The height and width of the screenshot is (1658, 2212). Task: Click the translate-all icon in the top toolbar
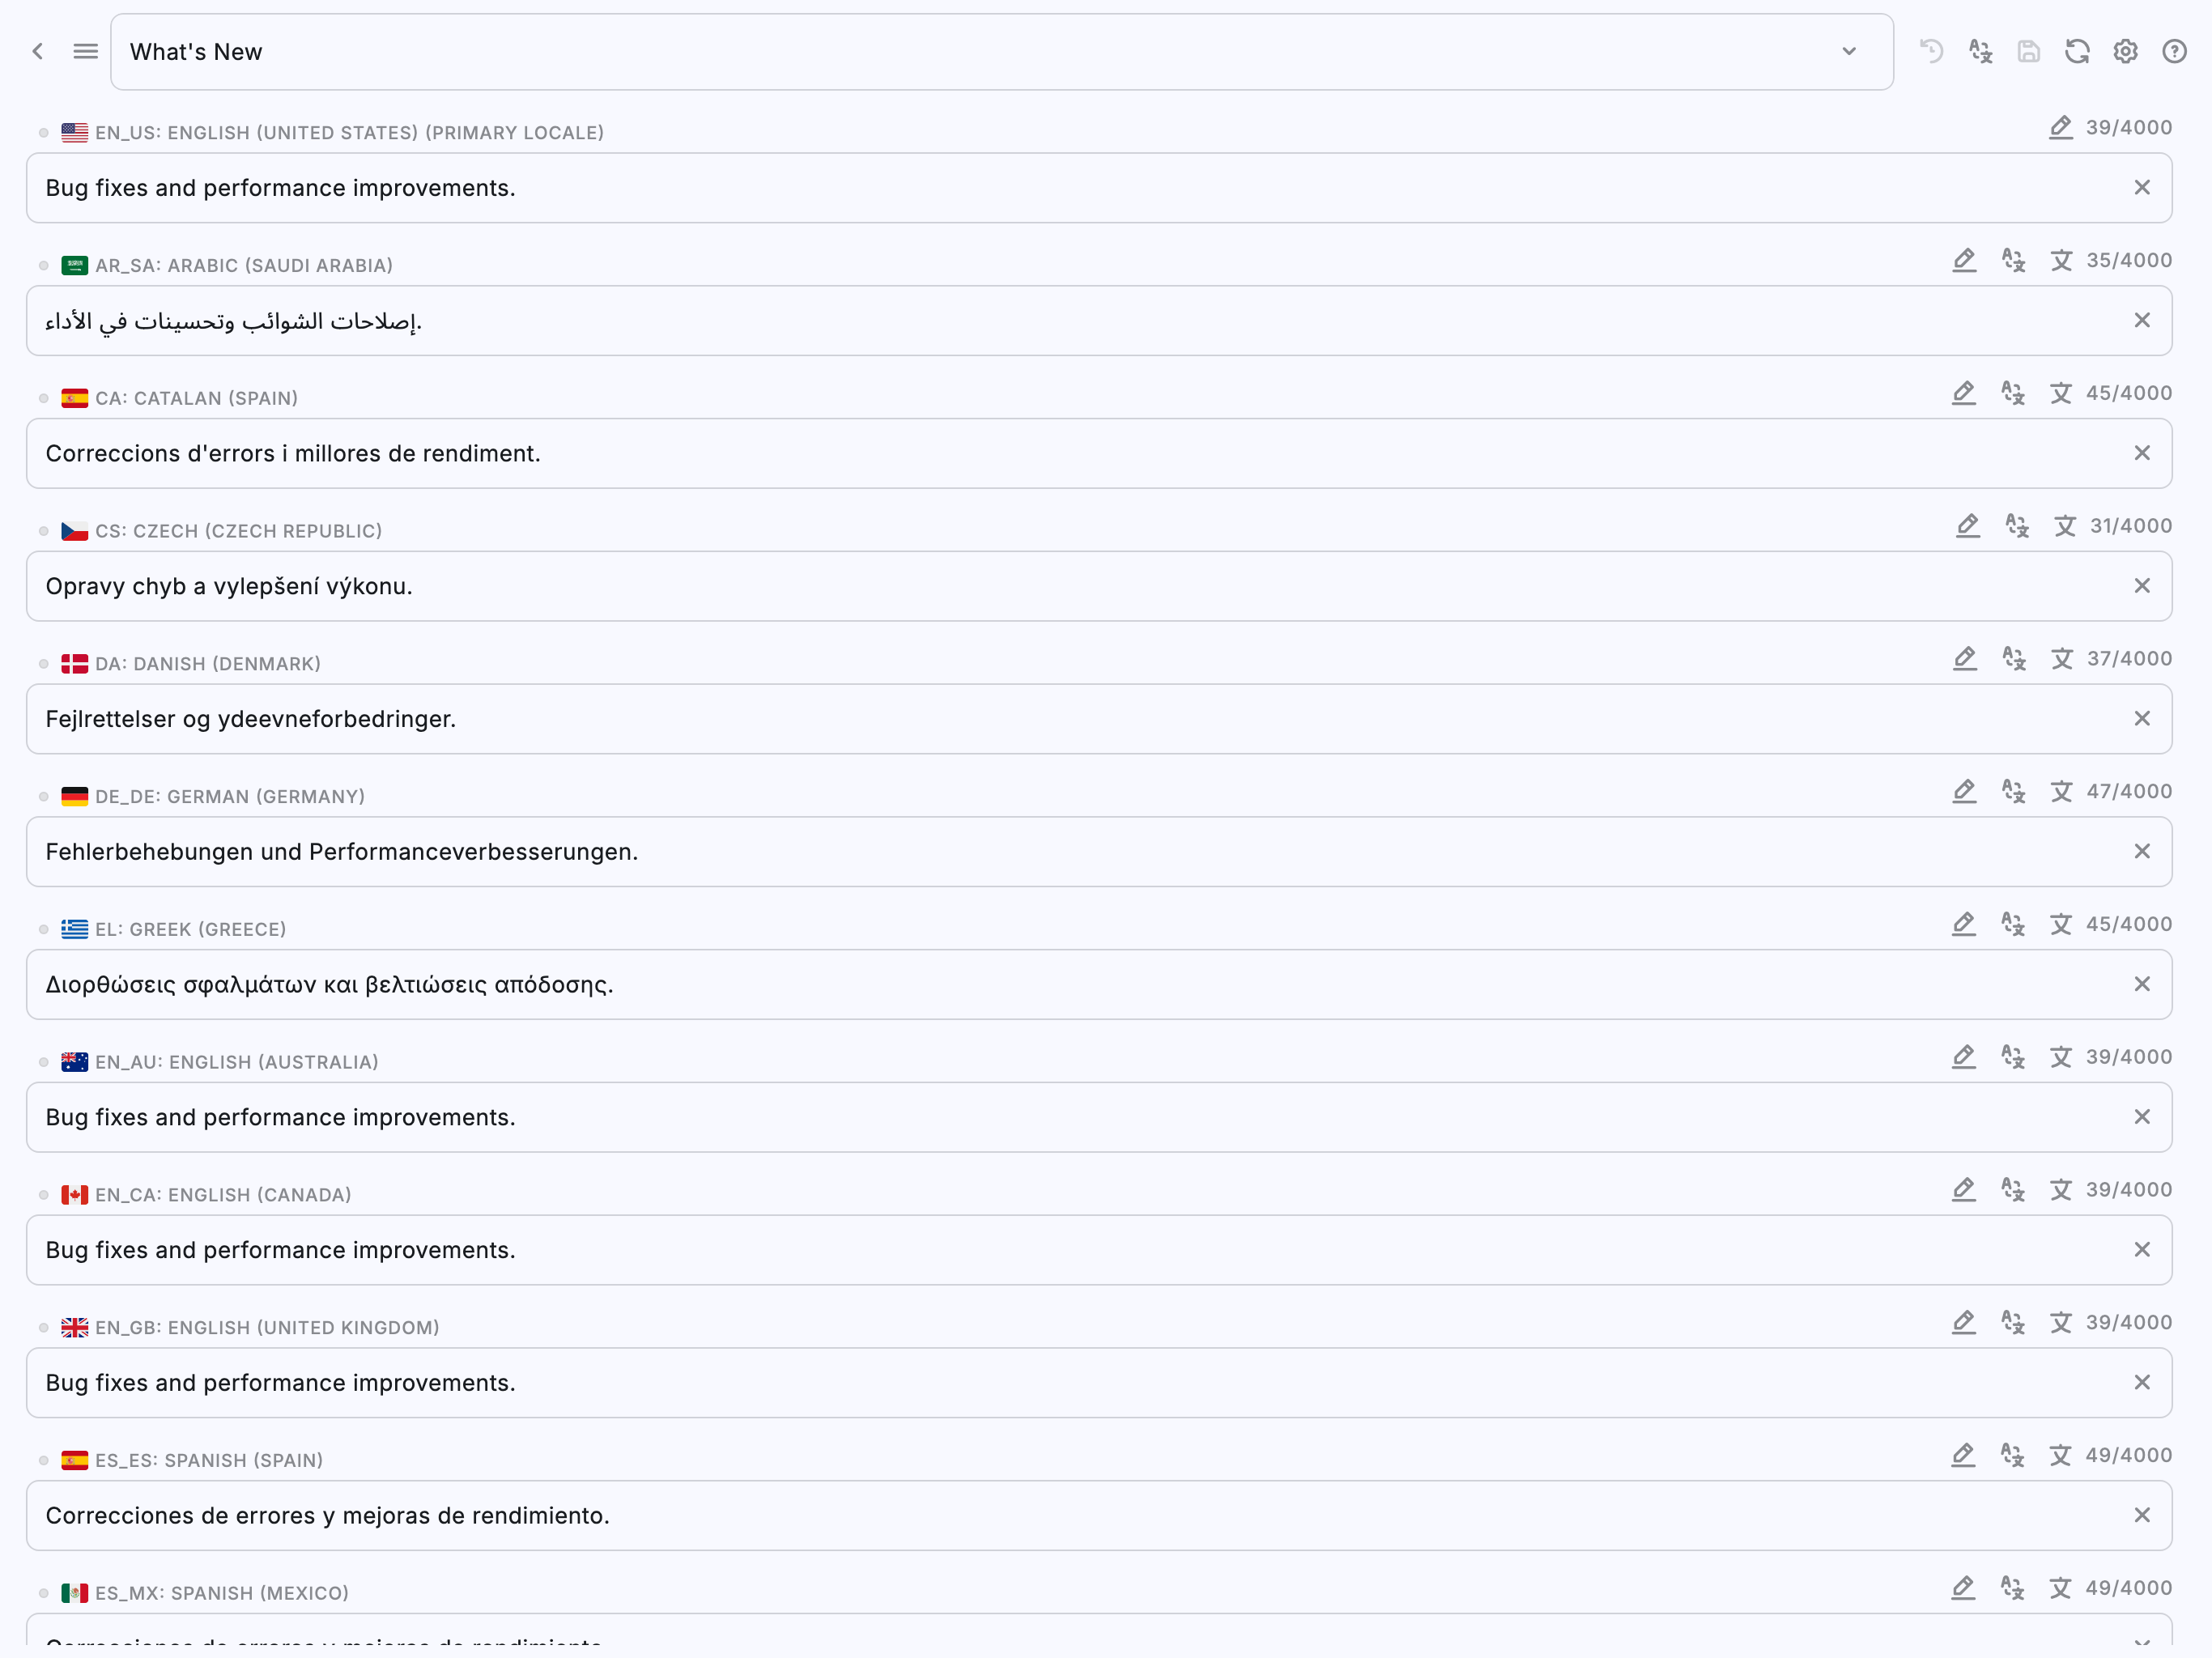(x=1980, y=51)
